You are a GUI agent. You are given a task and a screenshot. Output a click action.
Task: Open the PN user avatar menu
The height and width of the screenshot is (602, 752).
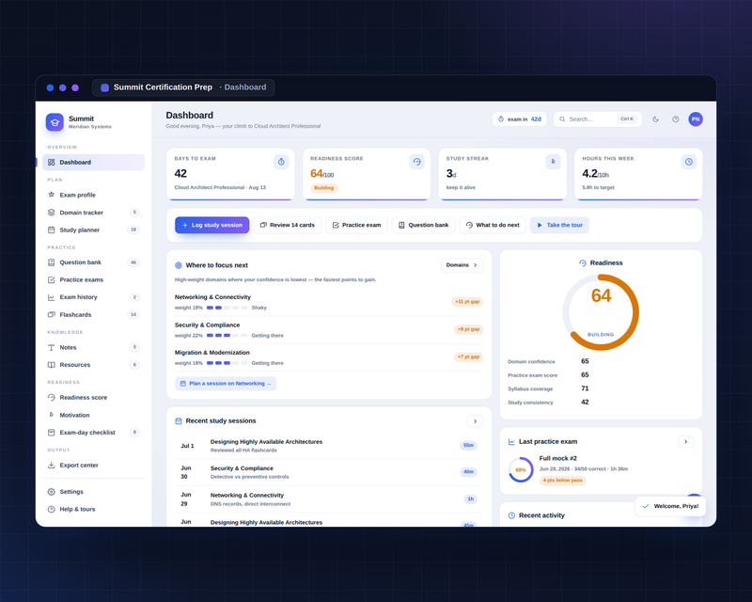pyautogui.click(x=696, y=119)
